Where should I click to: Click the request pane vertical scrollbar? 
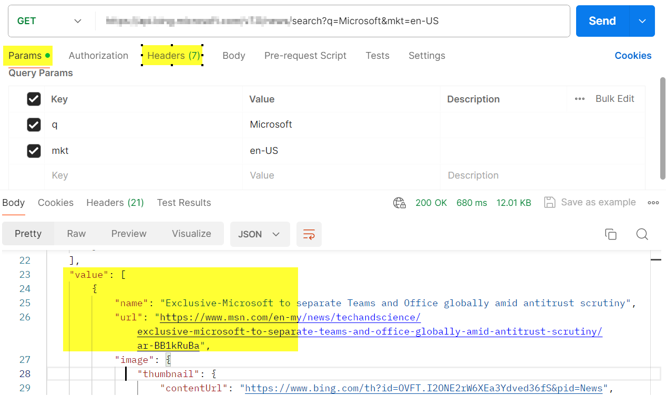pos(662,128)
